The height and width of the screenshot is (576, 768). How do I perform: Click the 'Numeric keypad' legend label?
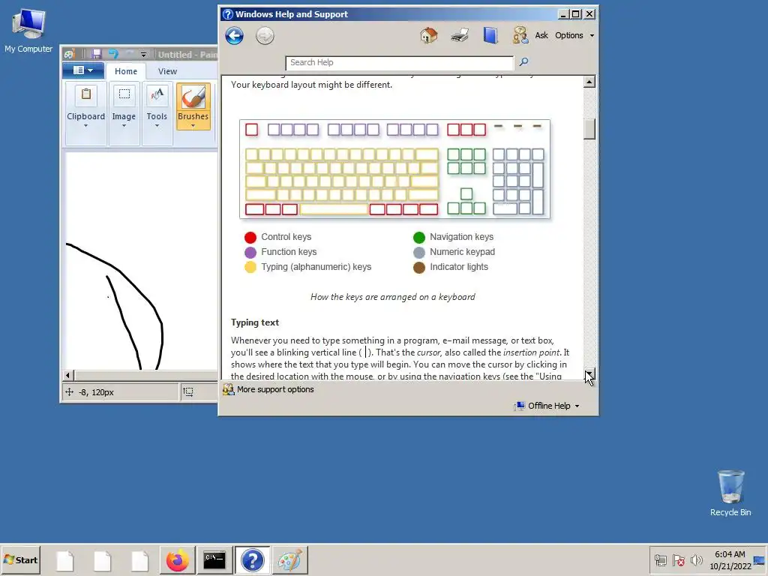pos(462,252)
